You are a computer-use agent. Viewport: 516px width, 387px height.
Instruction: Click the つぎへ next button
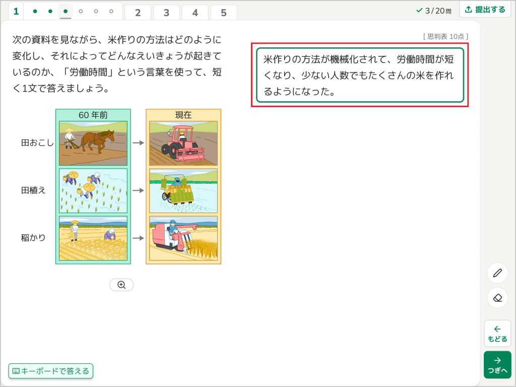click(497, 365)
